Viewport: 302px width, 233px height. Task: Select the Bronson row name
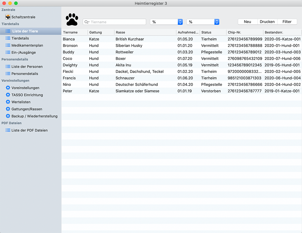coord(70,46)
